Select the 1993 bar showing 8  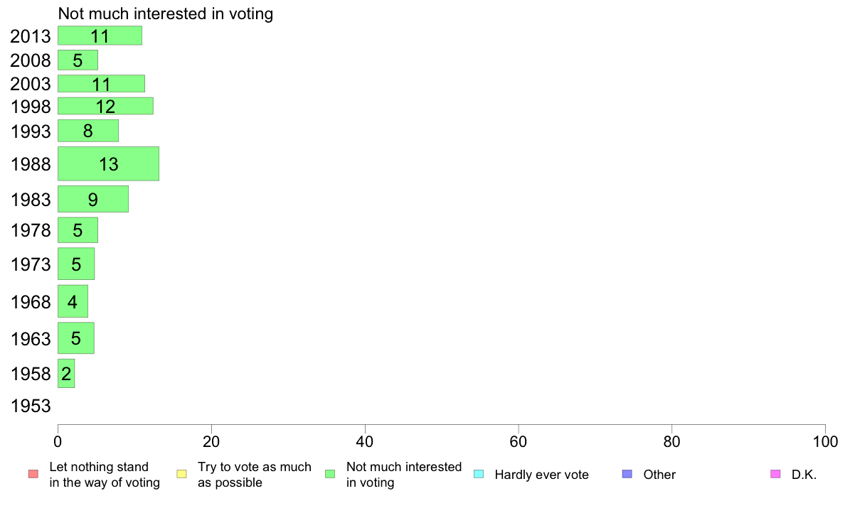click(x=87, y=131)
